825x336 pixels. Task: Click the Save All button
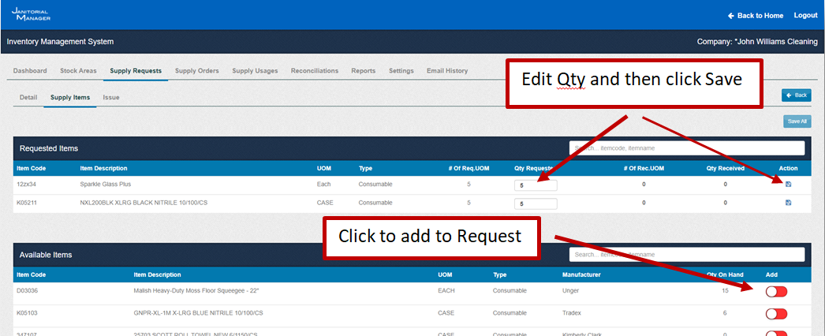[x=797, y=121]
